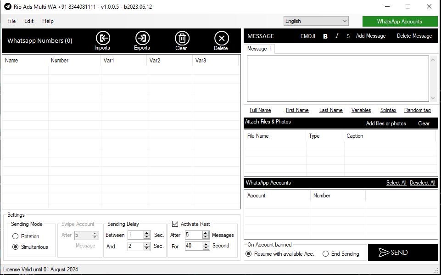Select the Rotation sending mode
The height and width of the screenshot is (275, 441).
pos(16,236)
